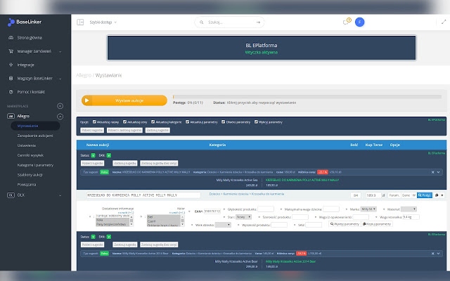Expand the OLX marketplace section

tap(60, 195)
